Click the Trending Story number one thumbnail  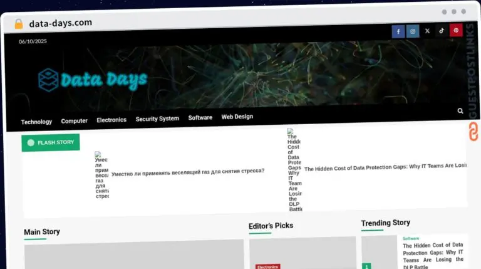click(380, 252)
